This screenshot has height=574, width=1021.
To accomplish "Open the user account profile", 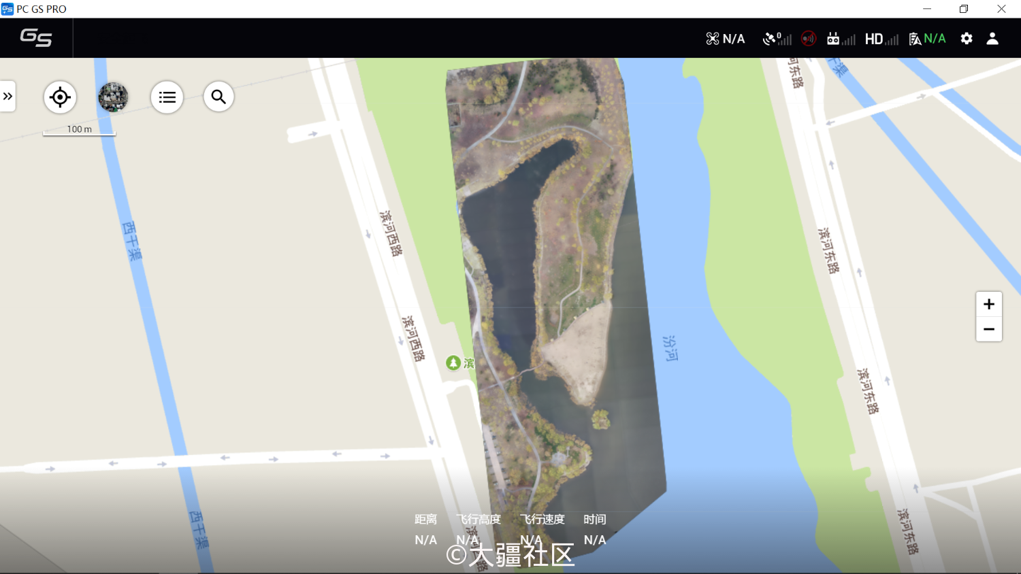I will coord(992,39).
